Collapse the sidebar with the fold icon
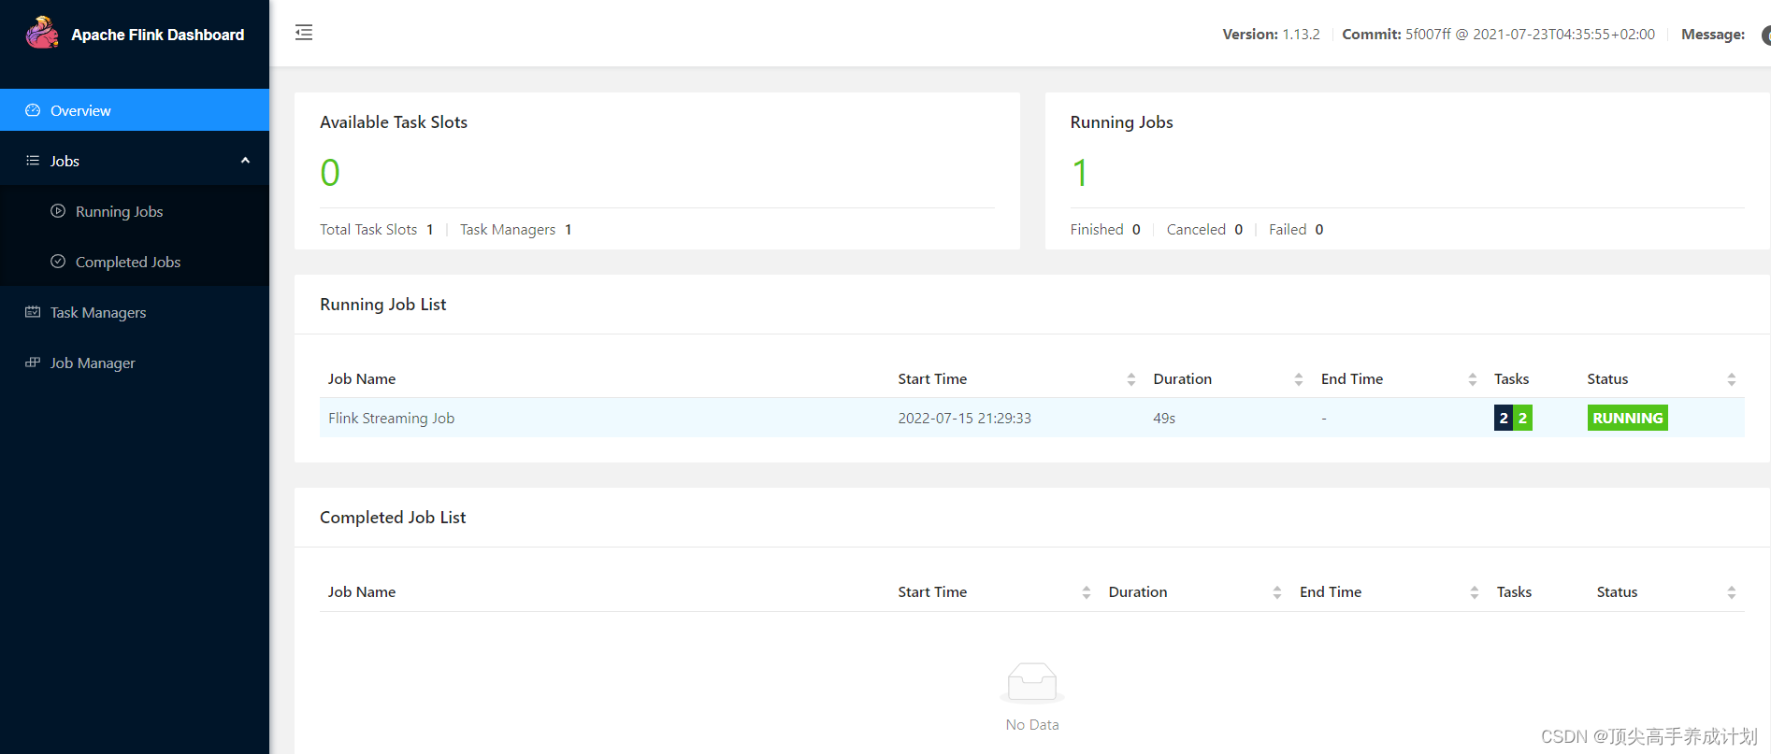This screenshot has height=754, width=1771. point(304,34)
